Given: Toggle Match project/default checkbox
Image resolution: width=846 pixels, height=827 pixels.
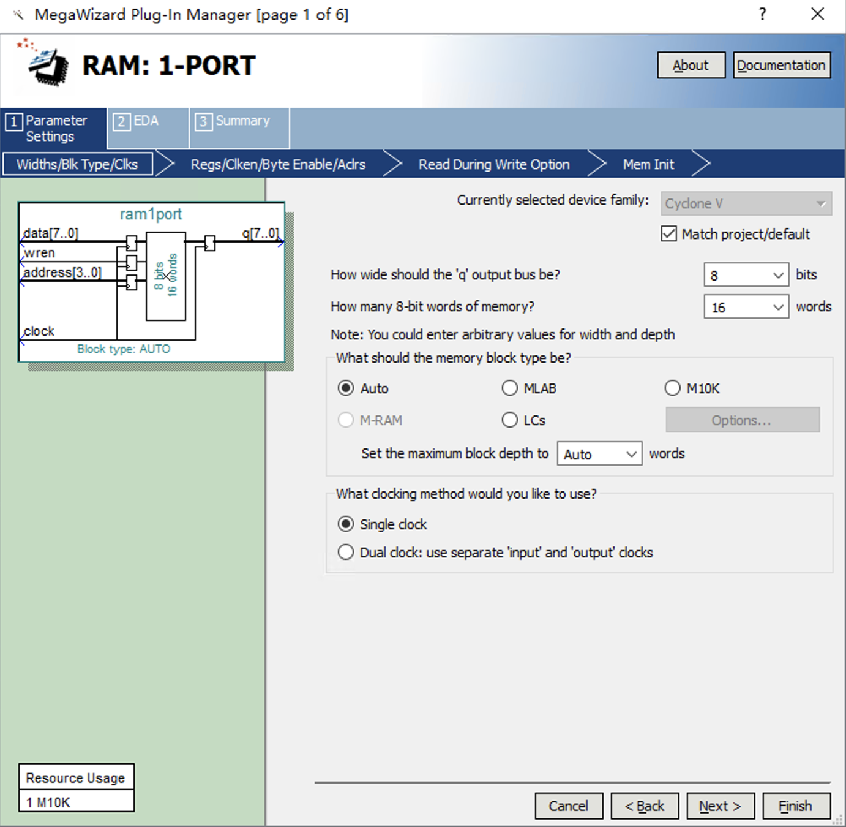Looking at the screenshot, I should (669, 234).
